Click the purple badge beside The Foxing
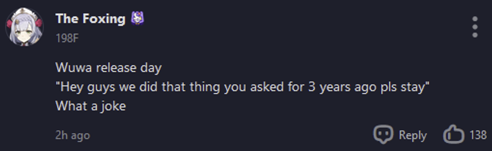492x151 pixels. pyautogui.click(x=138, y=18)
